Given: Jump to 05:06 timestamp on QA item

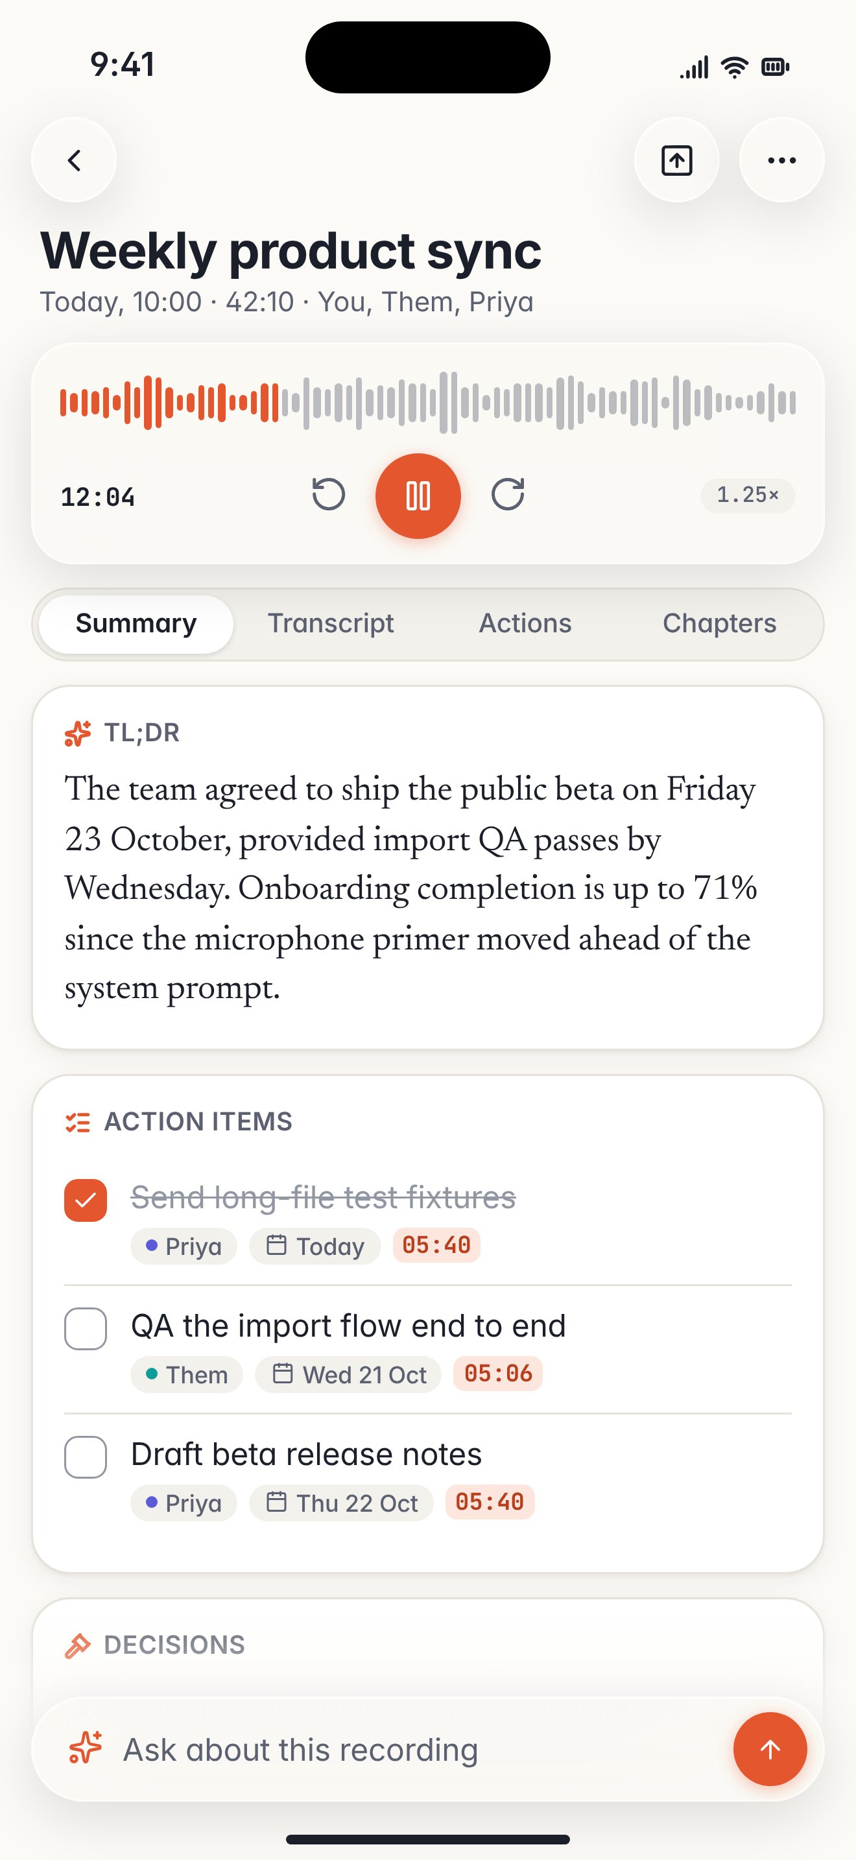Looking at the screenshot, I should [x=498, y=1374].
